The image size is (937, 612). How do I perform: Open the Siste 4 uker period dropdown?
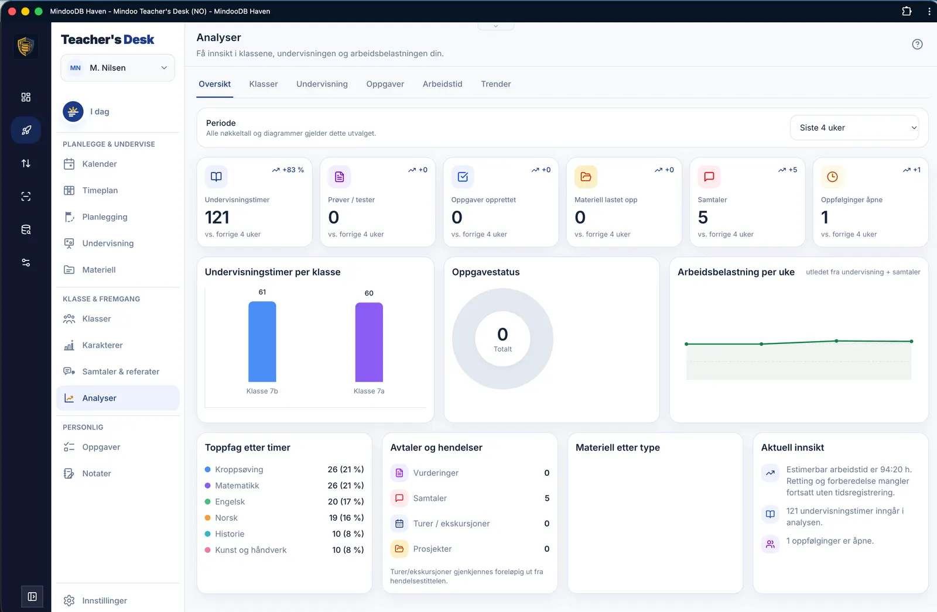(854, 128)
